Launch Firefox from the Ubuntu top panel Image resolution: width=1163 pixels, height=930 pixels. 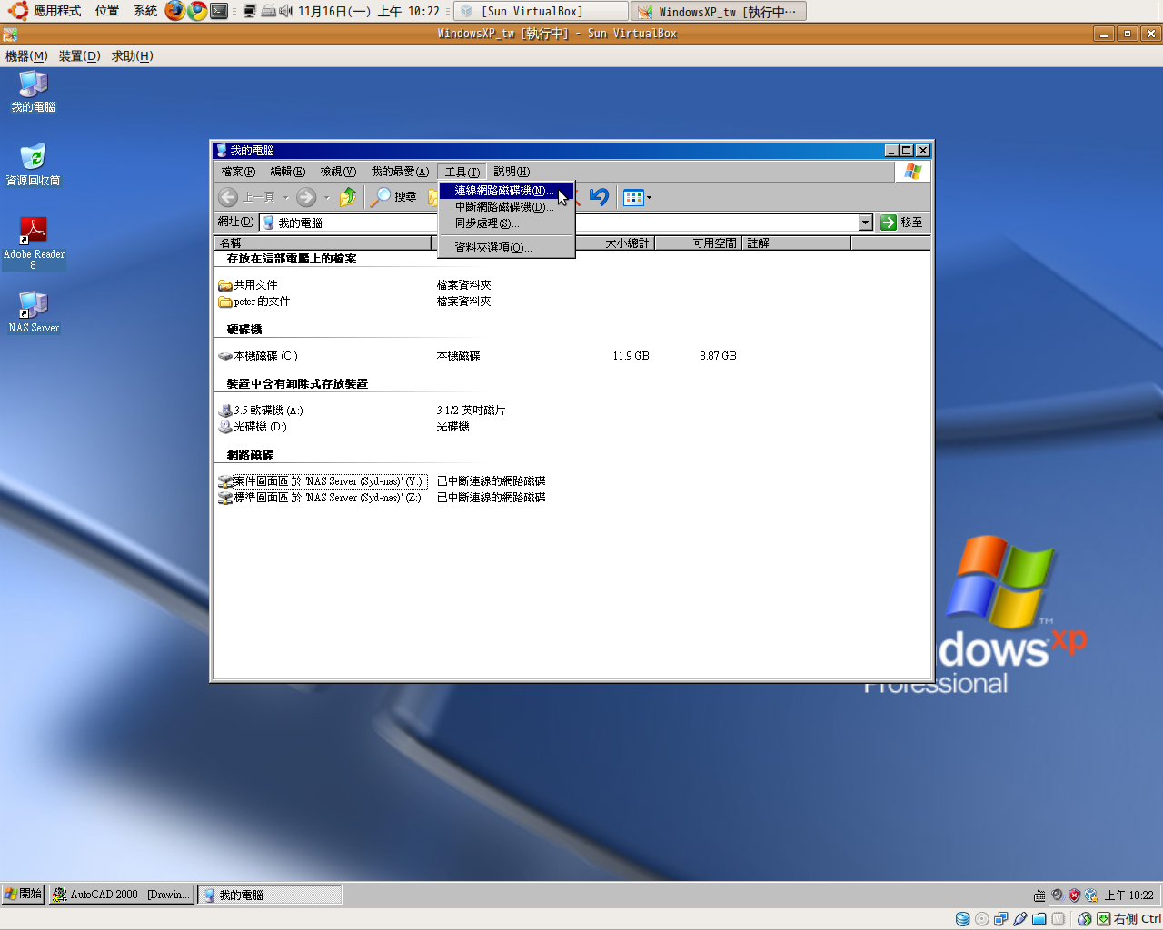[174, 11]
